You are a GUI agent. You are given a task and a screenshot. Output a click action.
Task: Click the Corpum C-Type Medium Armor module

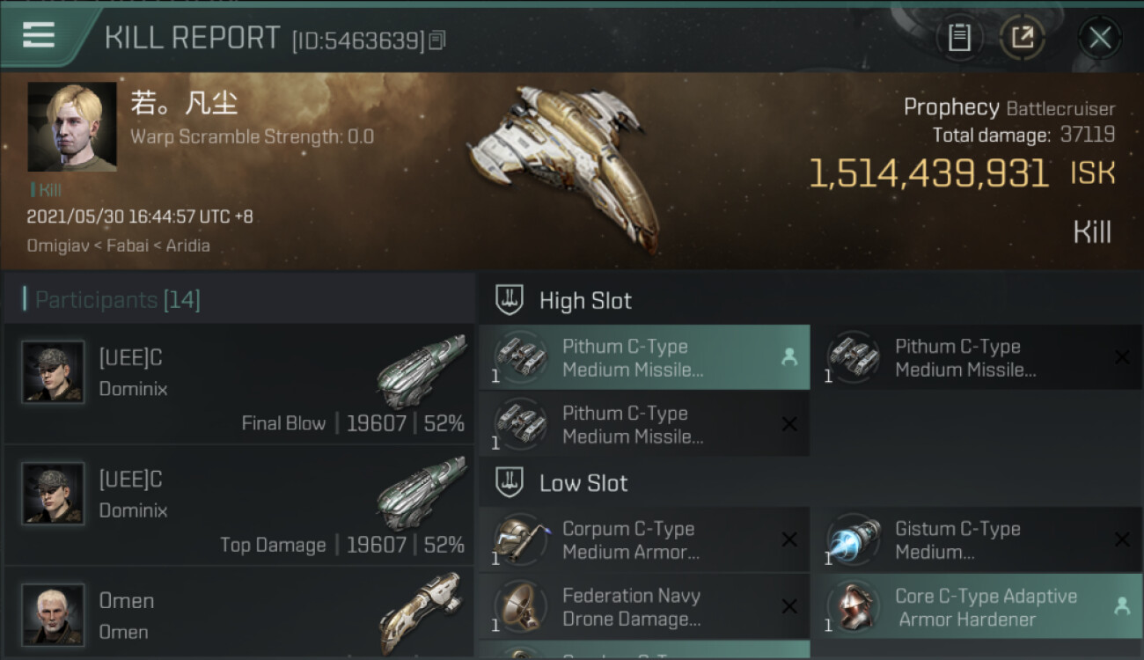point(644,539)
